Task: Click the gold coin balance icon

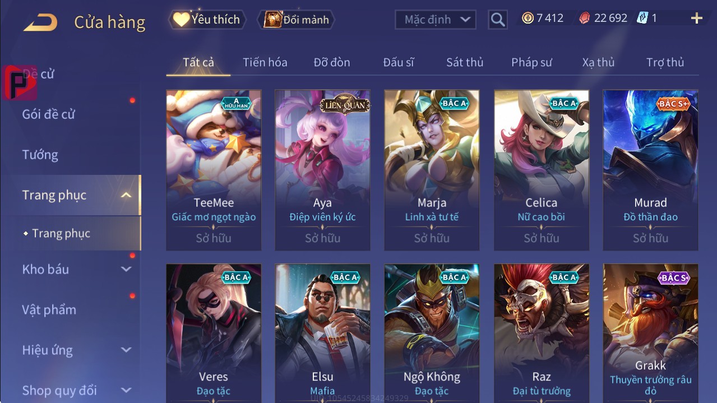Action: pyautogui.click(x=528, y=18)
